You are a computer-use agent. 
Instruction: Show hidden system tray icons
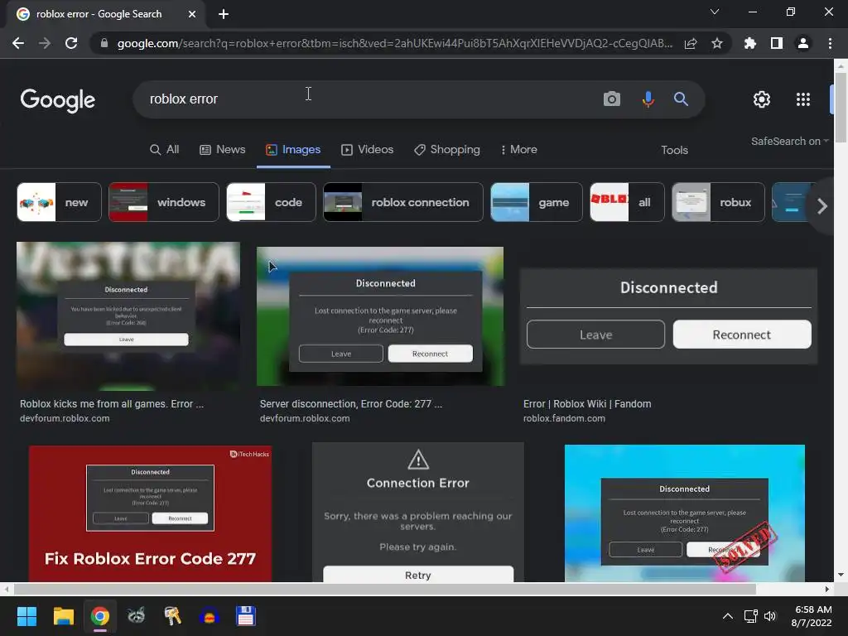click(x=727, y=616)
